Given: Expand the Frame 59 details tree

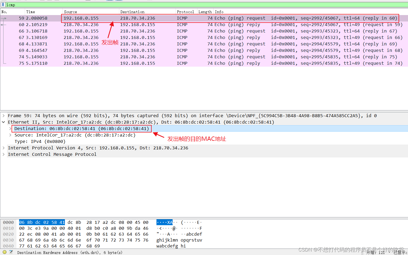Looking at the screenshot, I should 4,116.
